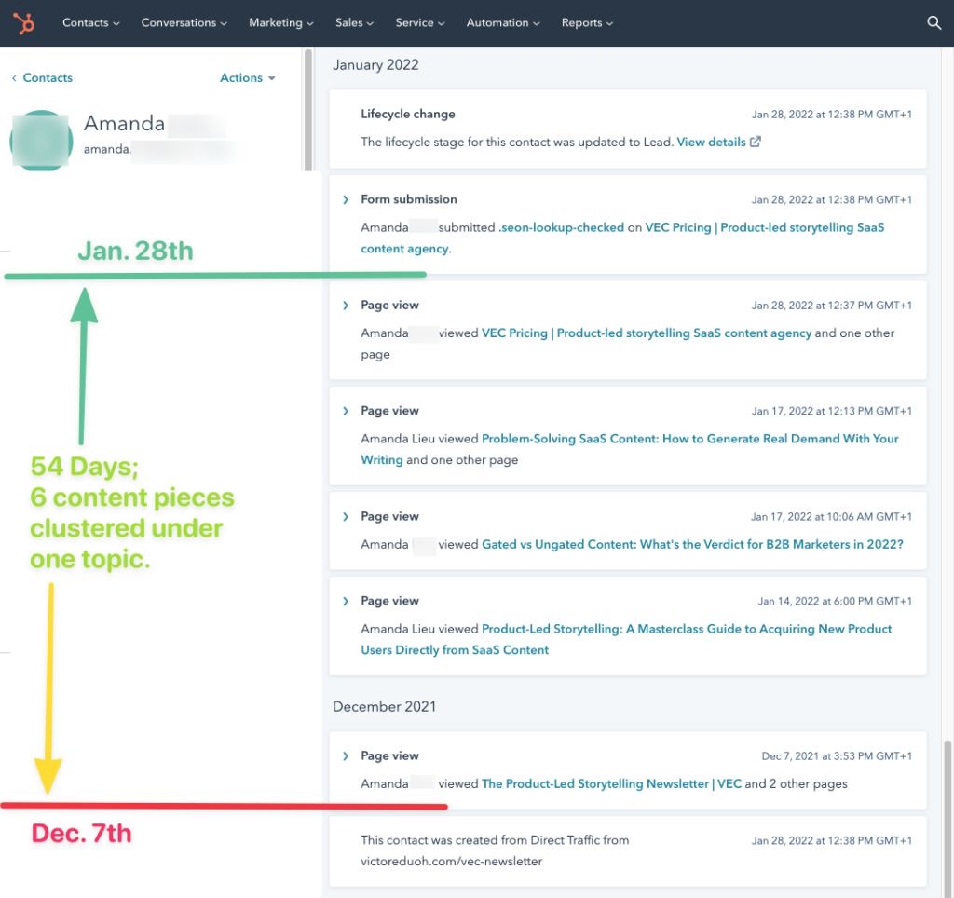Click the contact's avatar image
Screen dimensions: 954x898
pyautogui.click(x=41, y=140)
